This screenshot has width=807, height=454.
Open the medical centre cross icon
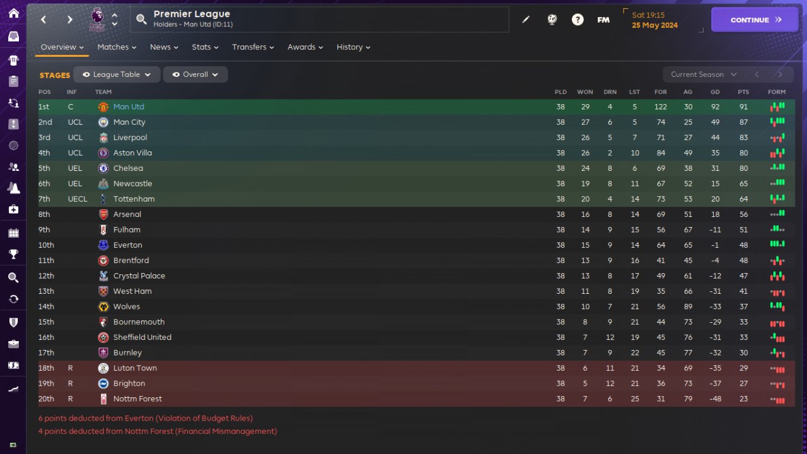[13, 209]
